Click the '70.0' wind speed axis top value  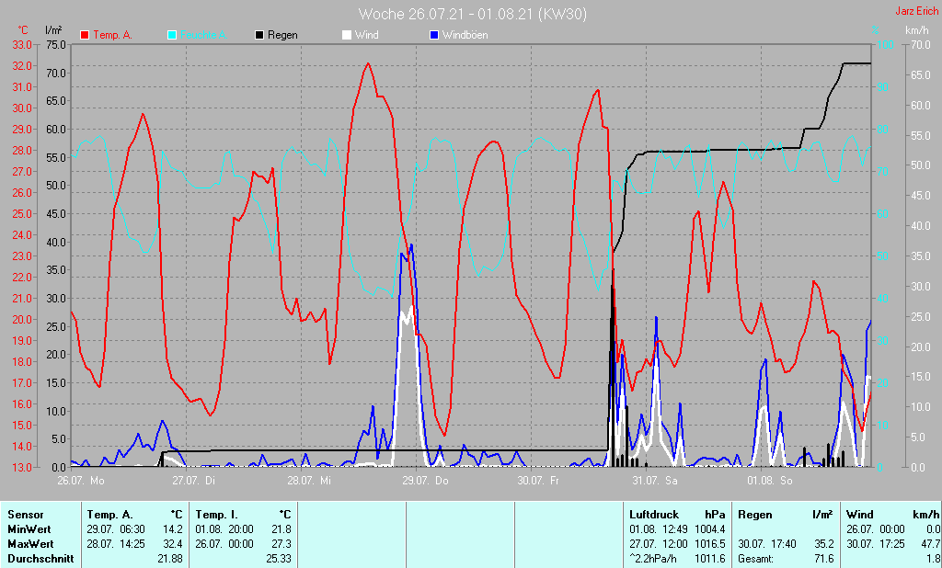click(920, 44)
